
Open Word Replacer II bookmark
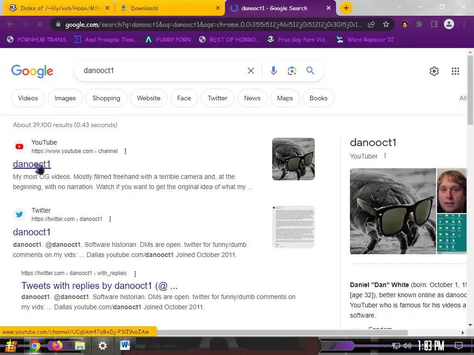point(365,40)
